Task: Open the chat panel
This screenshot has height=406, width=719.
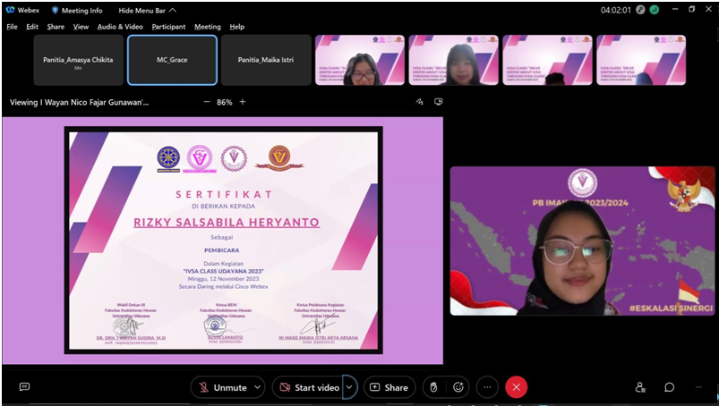Action: [x=669, y=387]
